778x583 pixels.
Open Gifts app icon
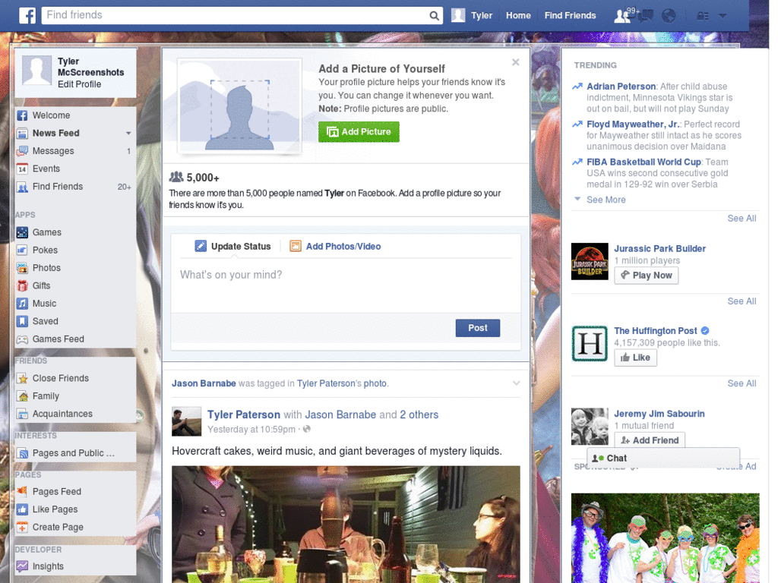tap(22, 286)
